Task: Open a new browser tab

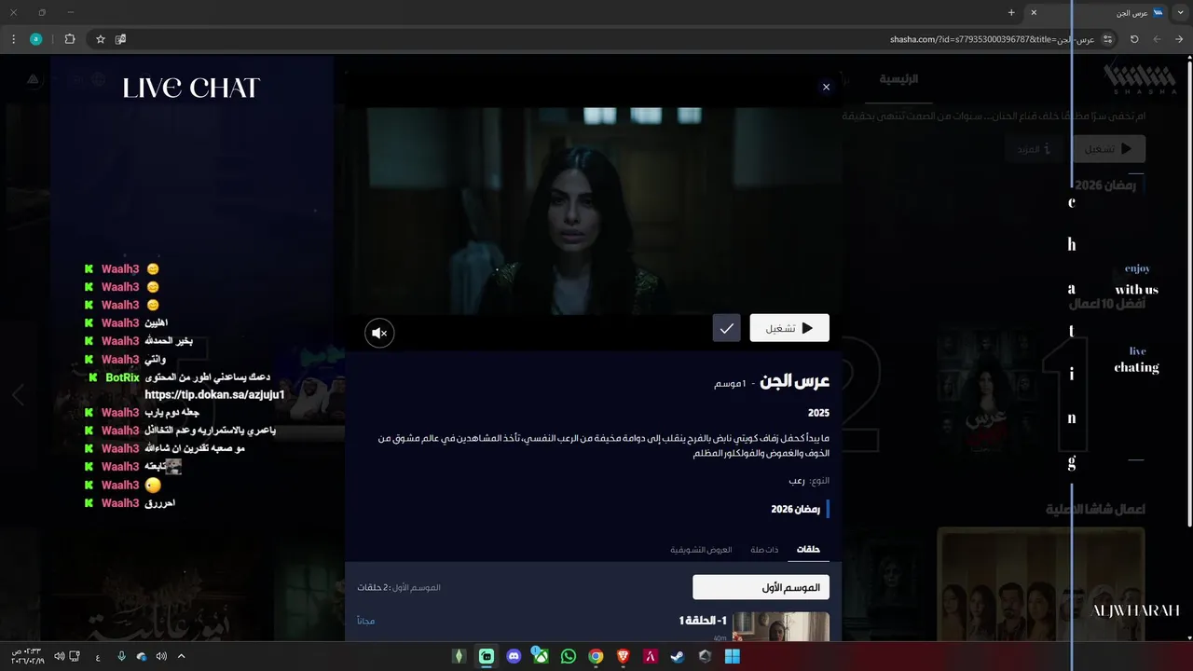Action: click(1011, 12)
